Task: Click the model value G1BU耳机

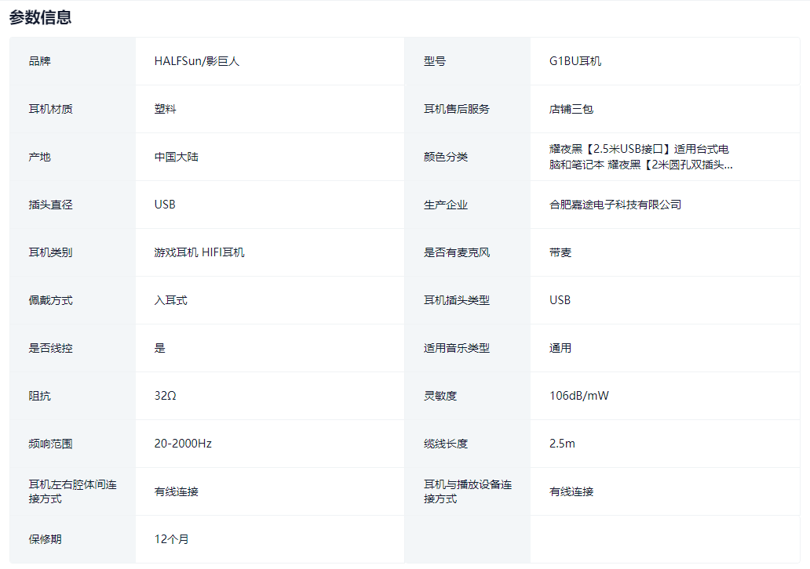Action: [575, 61]
